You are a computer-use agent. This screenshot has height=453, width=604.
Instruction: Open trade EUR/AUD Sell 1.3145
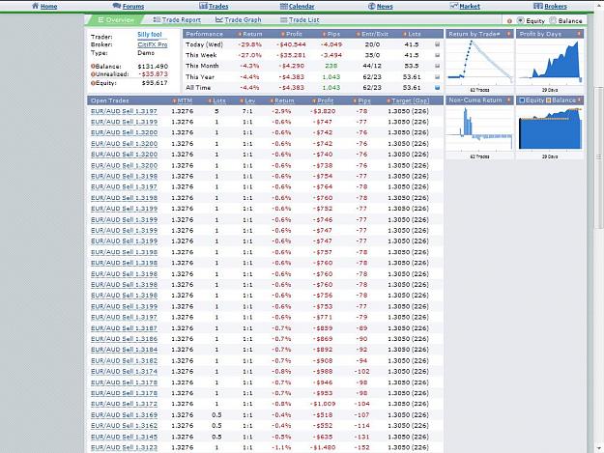(x=124, y=437)
